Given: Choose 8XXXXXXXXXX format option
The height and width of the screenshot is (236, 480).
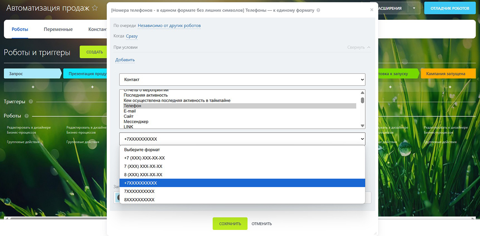Looking at the screenshot, I should [x=139, y=200].
